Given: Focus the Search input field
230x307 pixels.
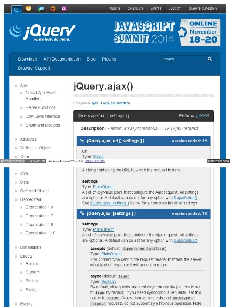Looking at the screenshot, I should [183, 59].
